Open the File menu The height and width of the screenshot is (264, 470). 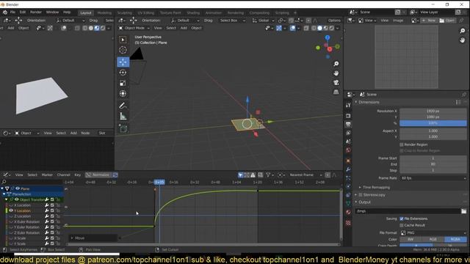click(x=12, y=12)
